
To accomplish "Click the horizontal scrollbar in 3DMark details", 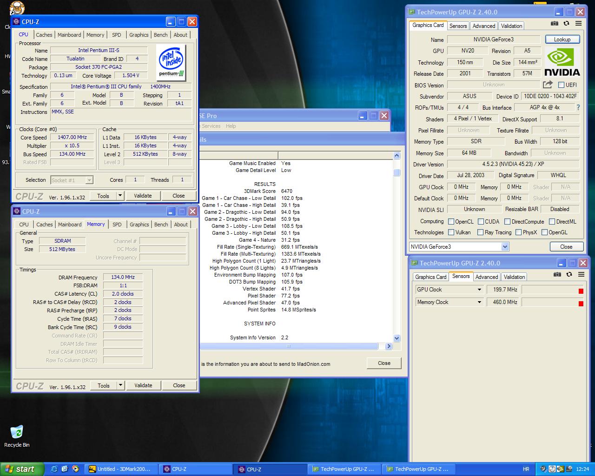I will pos(288,346).
